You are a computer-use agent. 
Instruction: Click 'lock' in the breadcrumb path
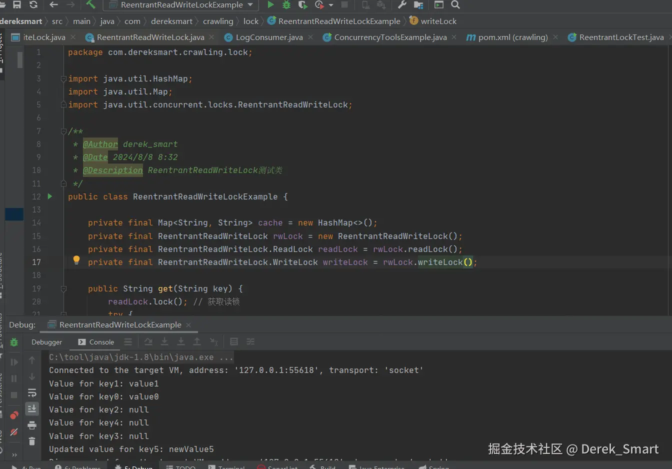(x=251, y=21)
